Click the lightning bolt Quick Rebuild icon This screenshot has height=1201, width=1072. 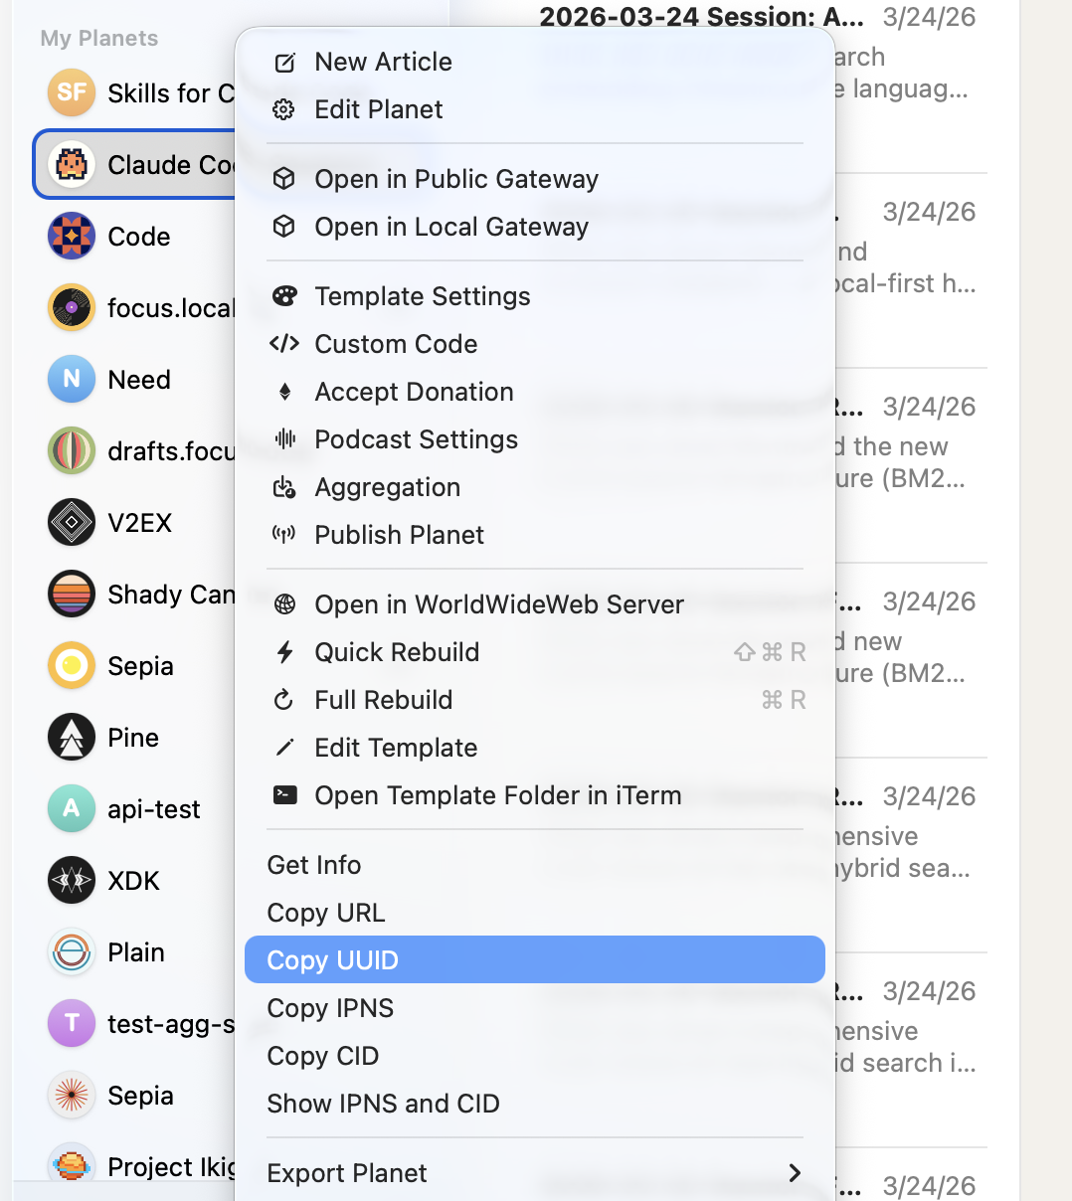tap(284, 652)
